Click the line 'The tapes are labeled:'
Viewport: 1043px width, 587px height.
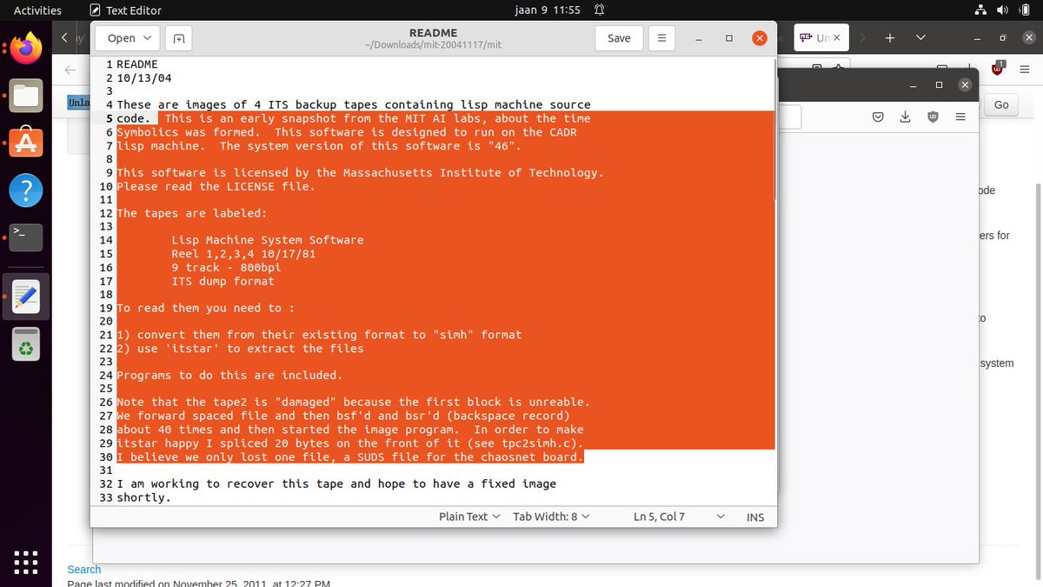(x=192, y=213)
